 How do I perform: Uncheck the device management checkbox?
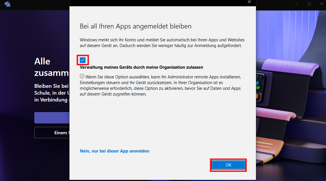[83, 60]
